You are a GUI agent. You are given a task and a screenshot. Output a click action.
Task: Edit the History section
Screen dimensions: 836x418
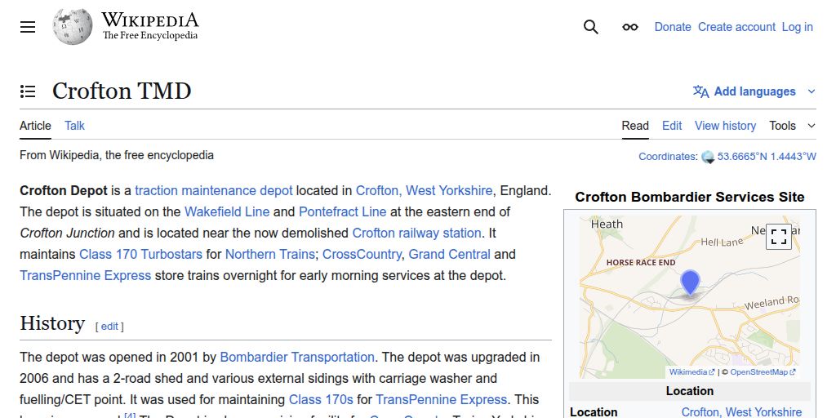click(109, 327)
